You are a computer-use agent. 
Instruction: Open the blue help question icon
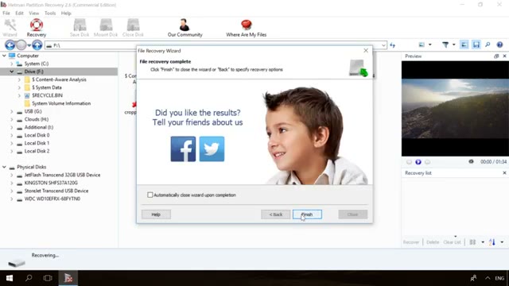click(499, 44)
